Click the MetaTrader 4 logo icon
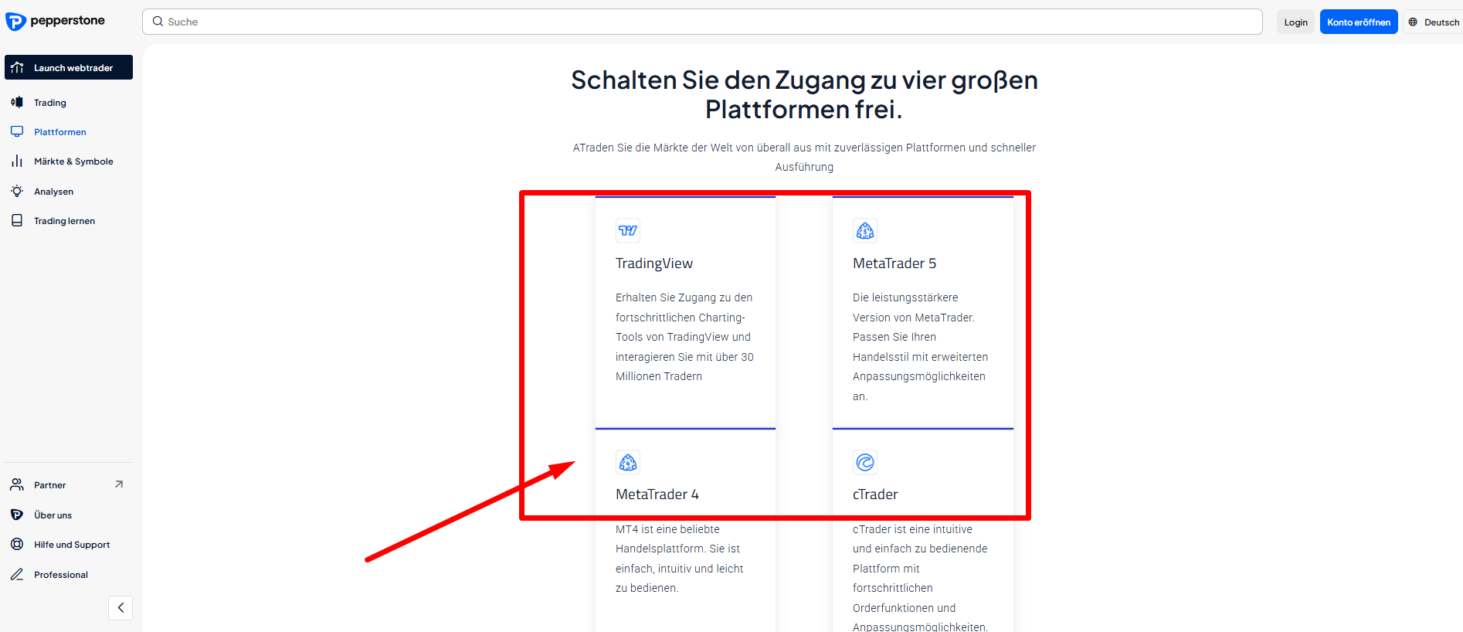Image resolution: width=1463 pixels, height=632 pixels. [628, 462]
